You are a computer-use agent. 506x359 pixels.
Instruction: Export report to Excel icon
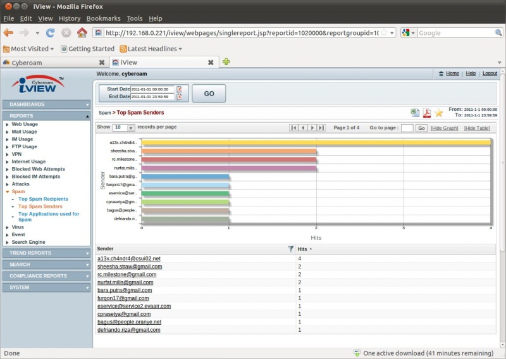coord(415,113)
